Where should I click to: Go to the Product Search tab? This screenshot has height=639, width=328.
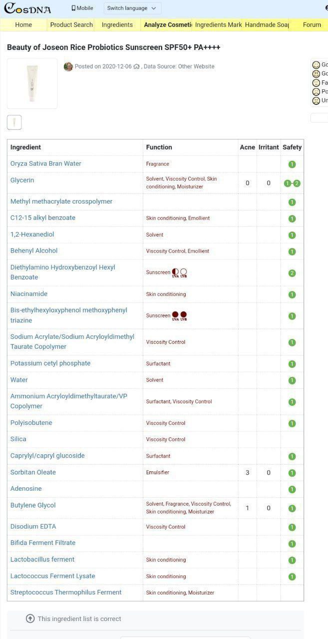[71, 24]
